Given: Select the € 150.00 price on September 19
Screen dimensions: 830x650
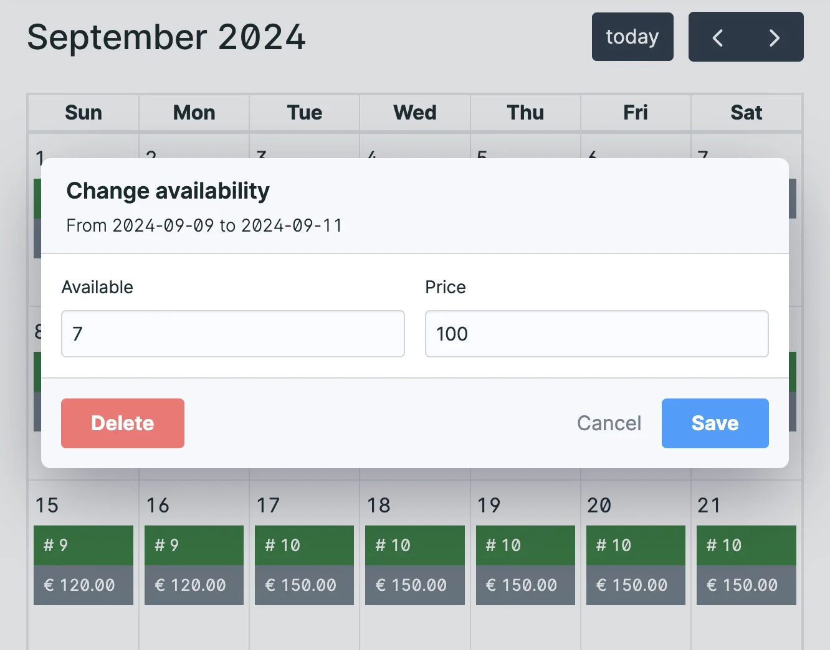Looking at the screenshot, I should coord(525,585).
